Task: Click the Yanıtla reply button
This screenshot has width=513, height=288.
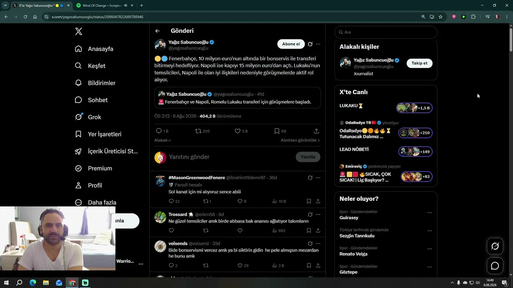Action: [308, 157]
